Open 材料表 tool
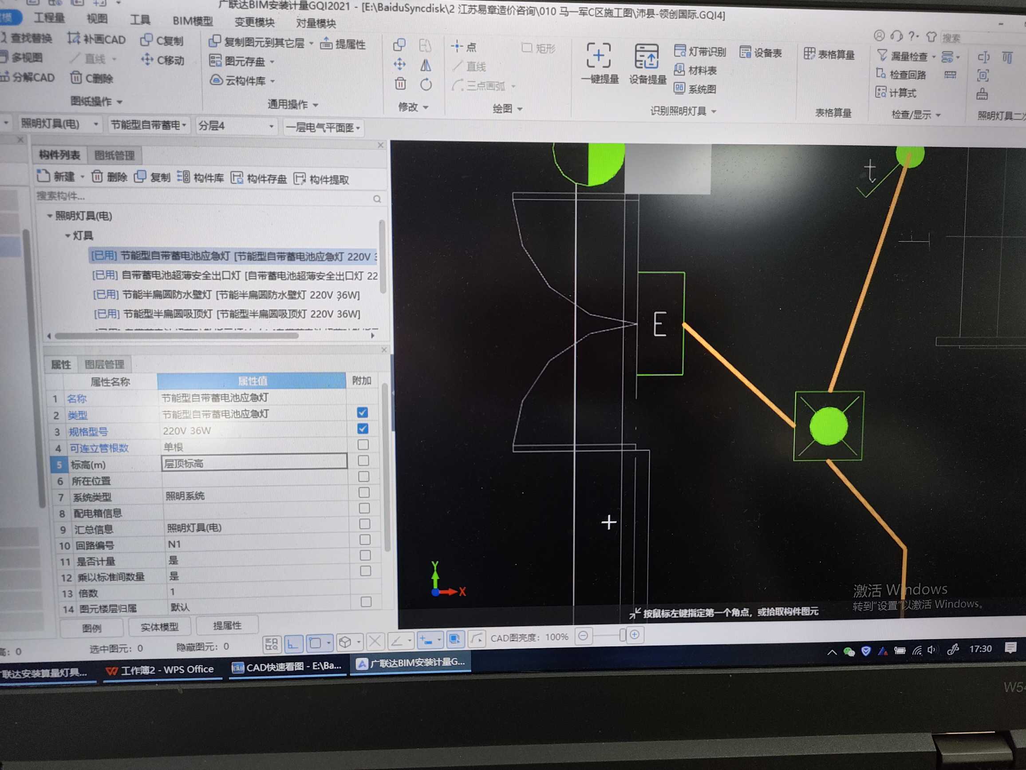Image resolution: width=1026 pixels, height=770 pixels. click(695, 70)
